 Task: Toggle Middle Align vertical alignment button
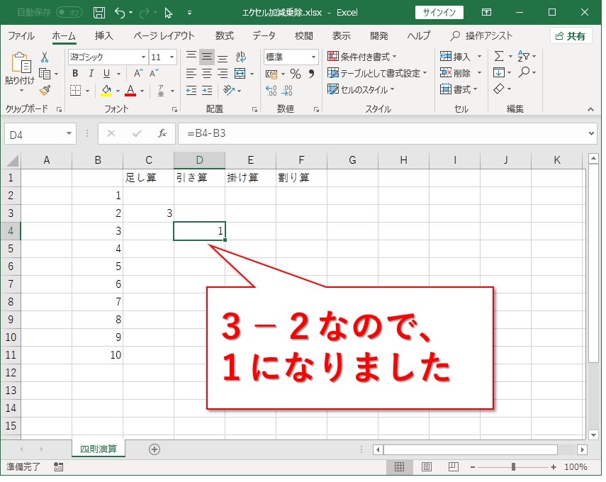click(207, 57)
